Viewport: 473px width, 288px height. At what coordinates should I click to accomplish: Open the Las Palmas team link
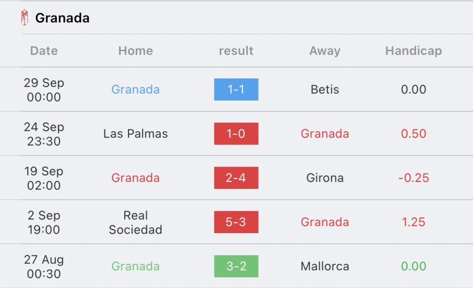point(135,134)
